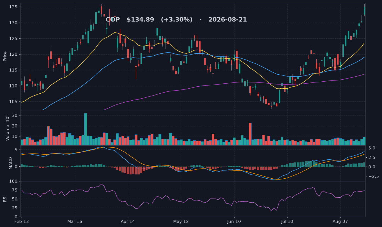Click the Apr 14 date label

(x=128, y=222)
